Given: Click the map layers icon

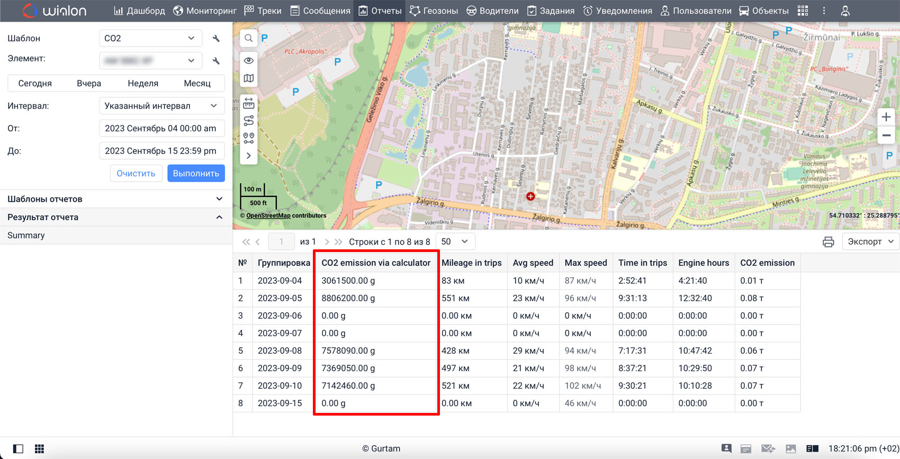Looking at the screenshot, I should (x=248, y=78).
